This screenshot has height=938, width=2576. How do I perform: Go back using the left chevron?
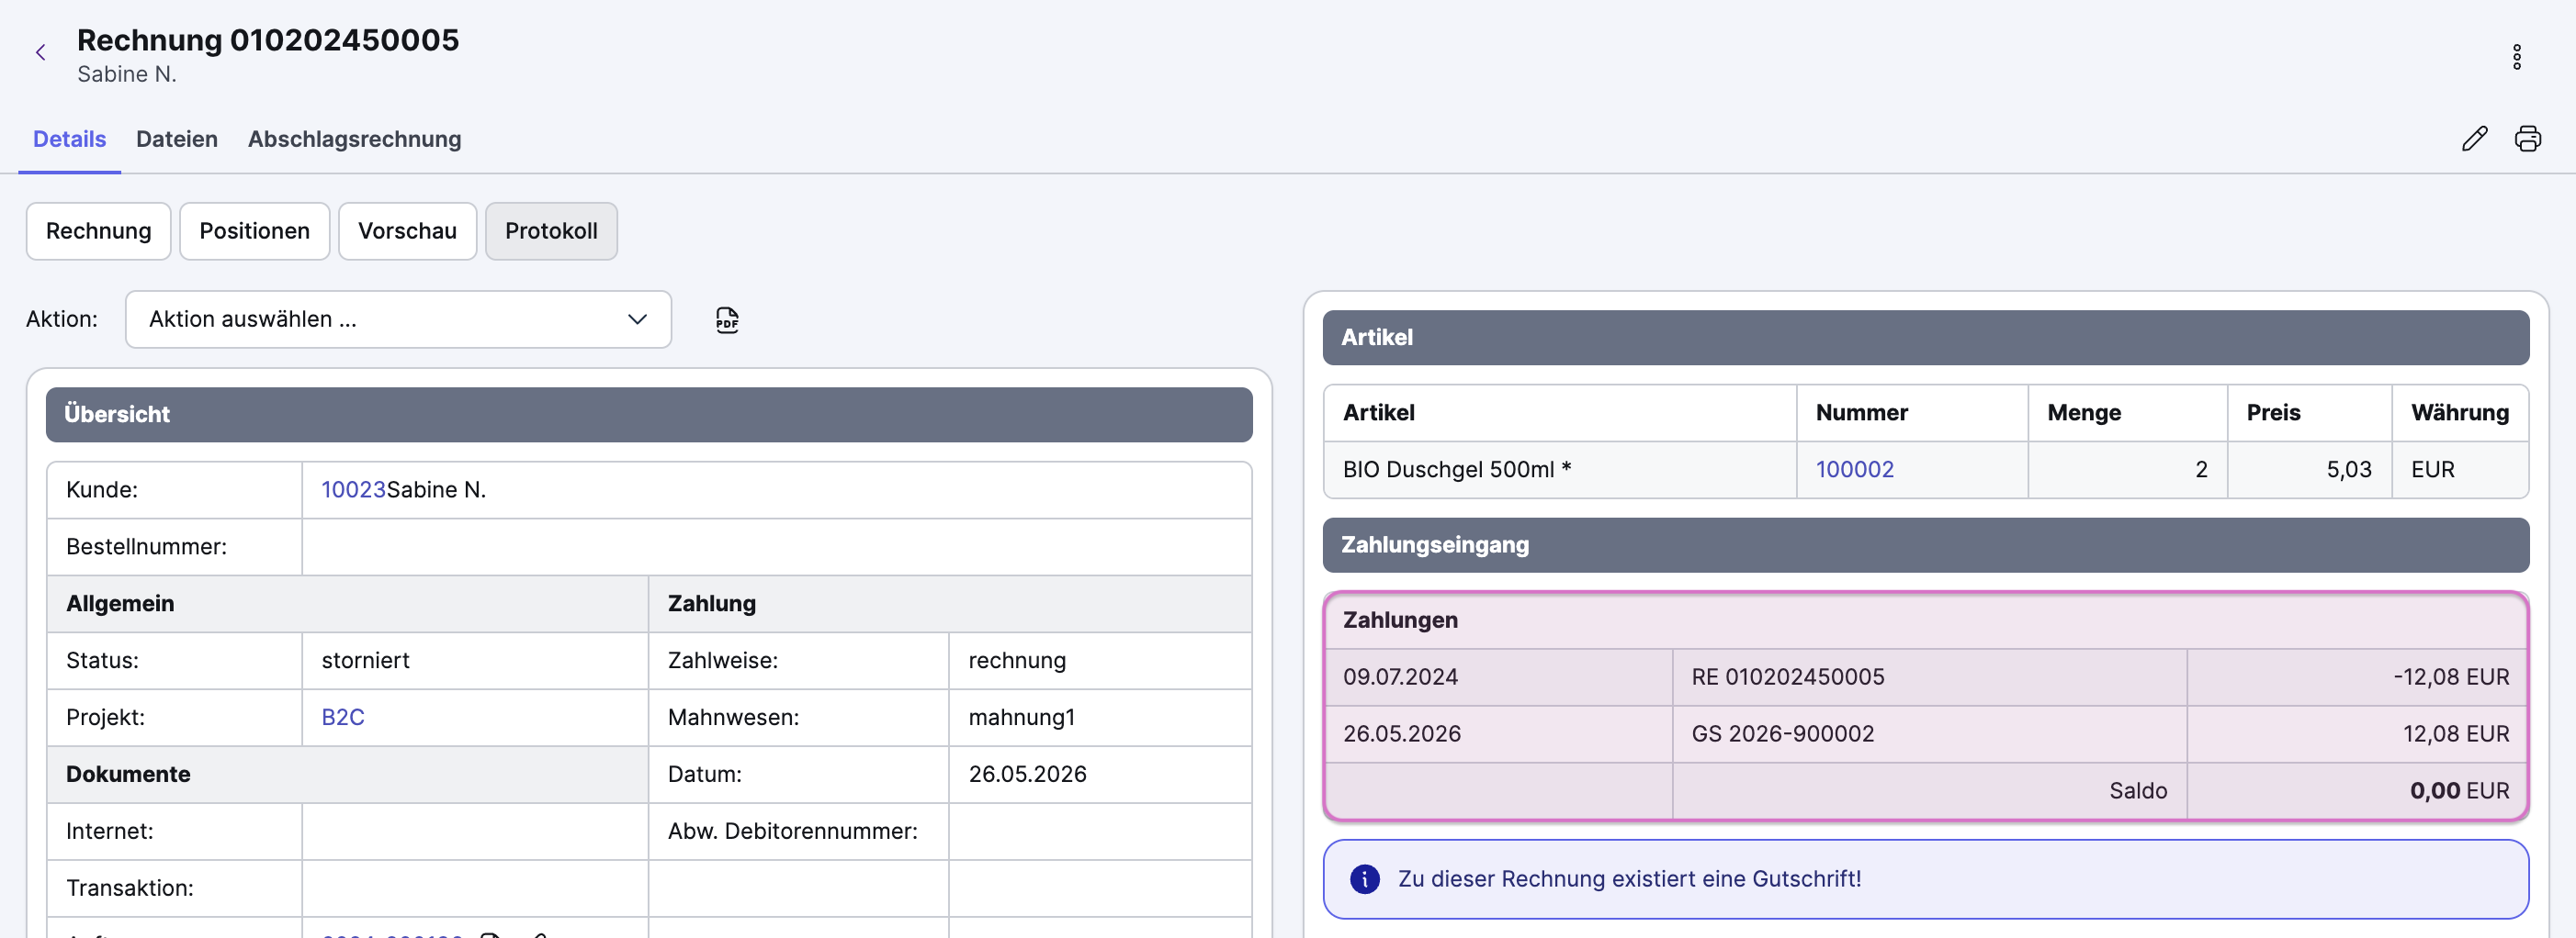pos(41,53)
